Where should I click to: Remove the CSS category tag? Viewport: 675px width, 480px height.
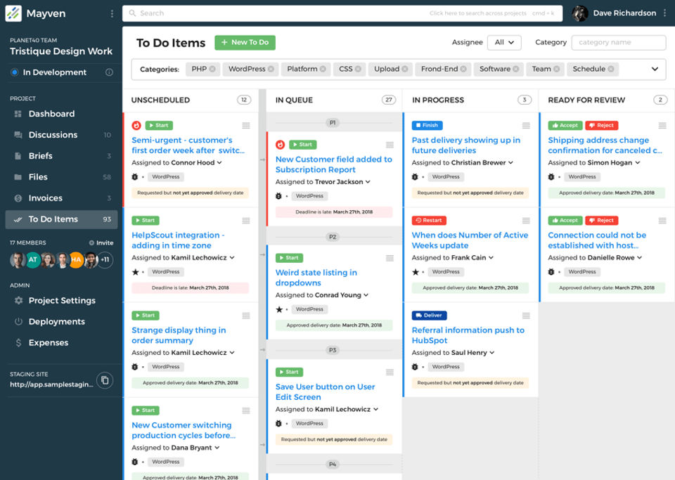(358, 70)
